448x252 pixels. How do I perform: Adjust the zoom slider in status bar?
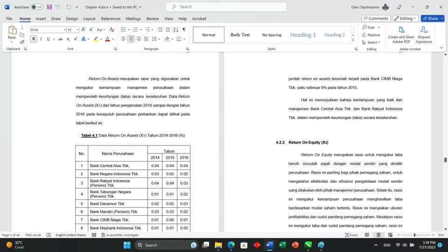[414, 235]
